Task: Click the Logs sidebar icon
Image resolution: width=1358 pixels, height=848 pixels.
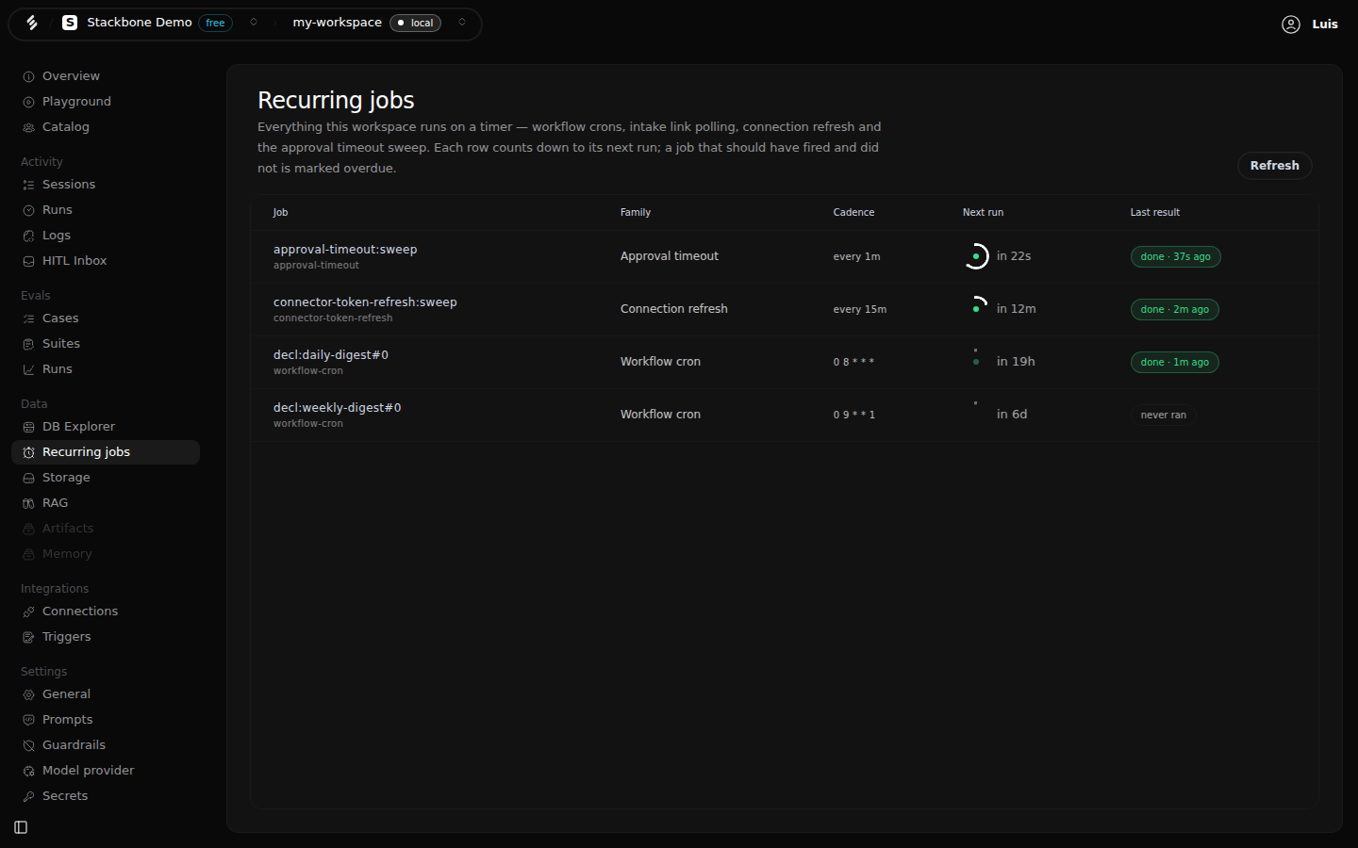Action: click(28, 236)
